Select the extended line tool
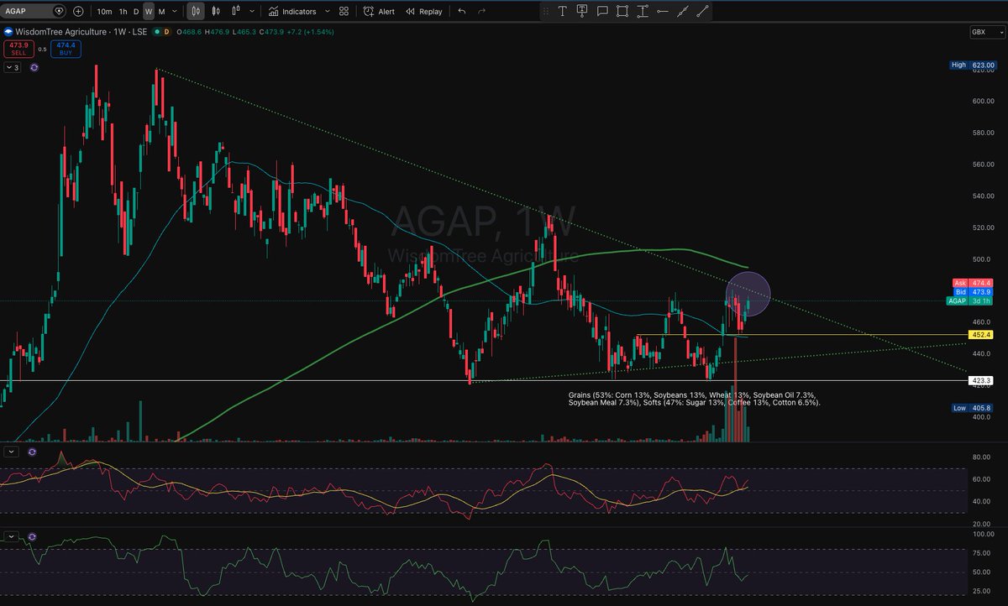The image size is (1008, 606). tap(683, 12)
